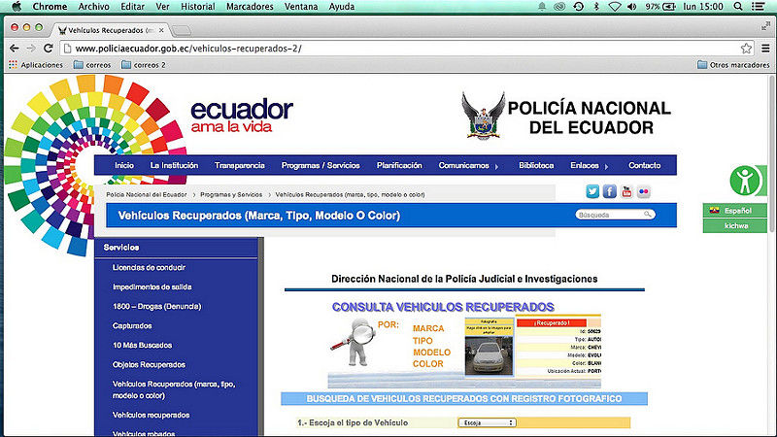Screen dimensions: 777x437
Task: Click the Wi-Fi status icon
Action: [x=615, y=7]
